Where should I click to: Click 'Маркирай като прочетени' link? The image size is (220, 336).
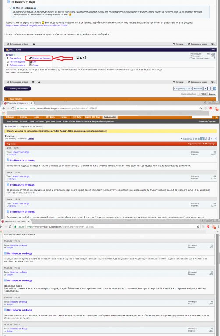click(103, 121)
